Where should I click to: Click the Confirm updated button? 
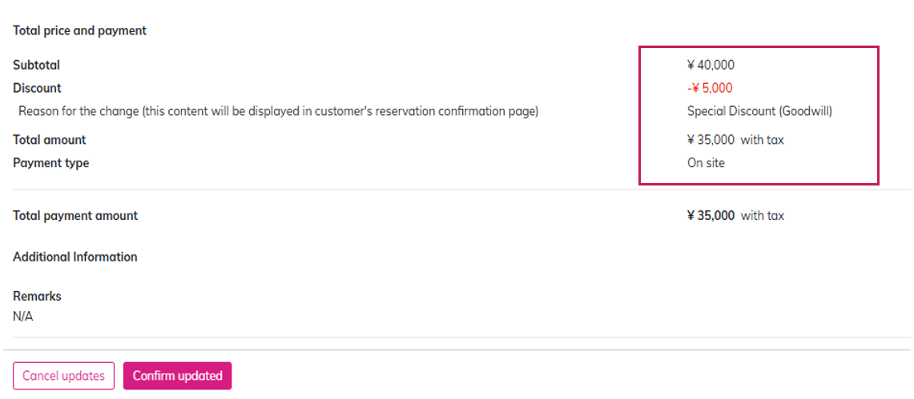click(177, 376)
